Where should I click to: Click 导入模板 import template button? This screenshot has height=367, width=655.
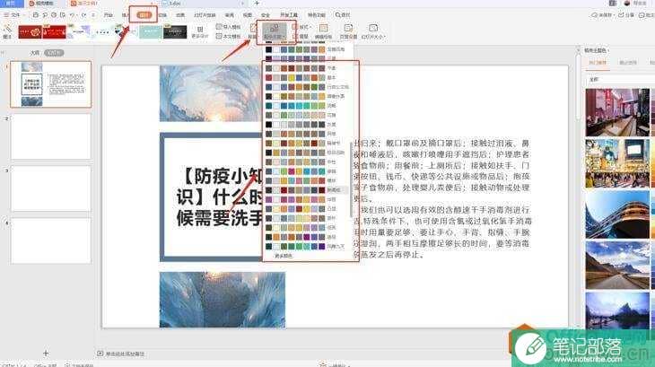pyautogui.click(x=228, y=27)
